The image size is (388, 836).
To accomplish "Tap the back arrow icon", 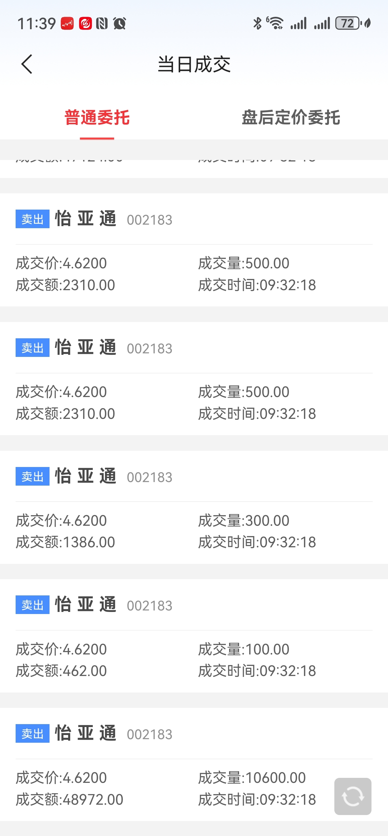I will point(27,64).
